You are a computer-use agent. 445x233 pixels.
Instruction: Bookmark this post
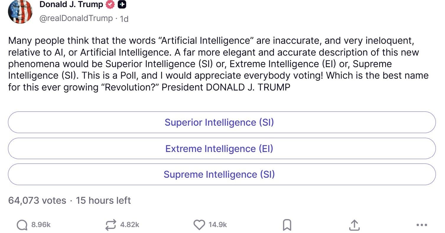(x=287, y=225)
